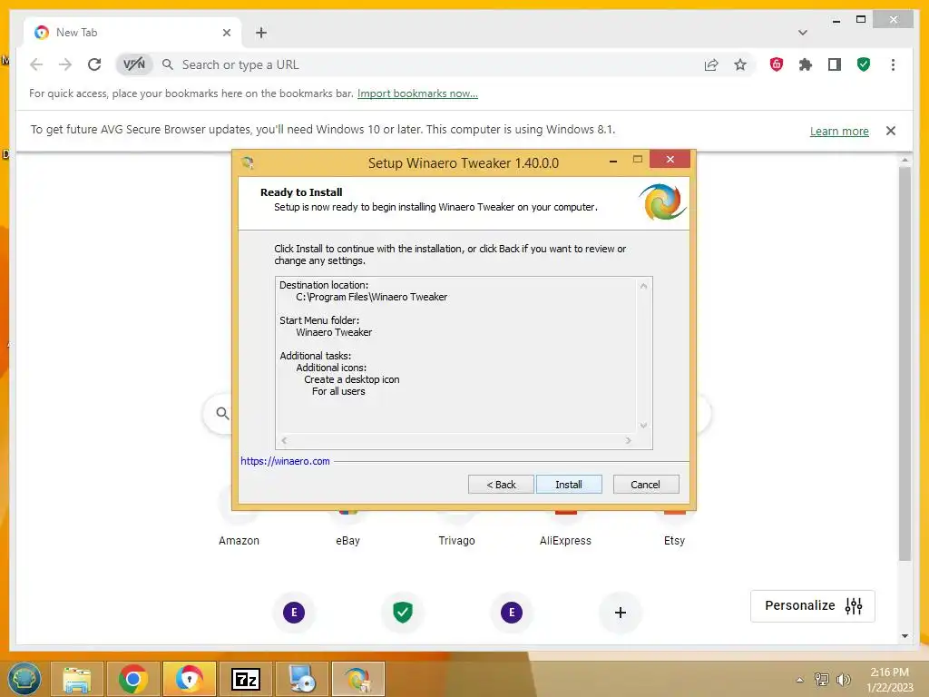Image resolution: width=929 pixels, height=697 pixels.
Task: Click the Start button on taskbar
Action: pos(24,678)
